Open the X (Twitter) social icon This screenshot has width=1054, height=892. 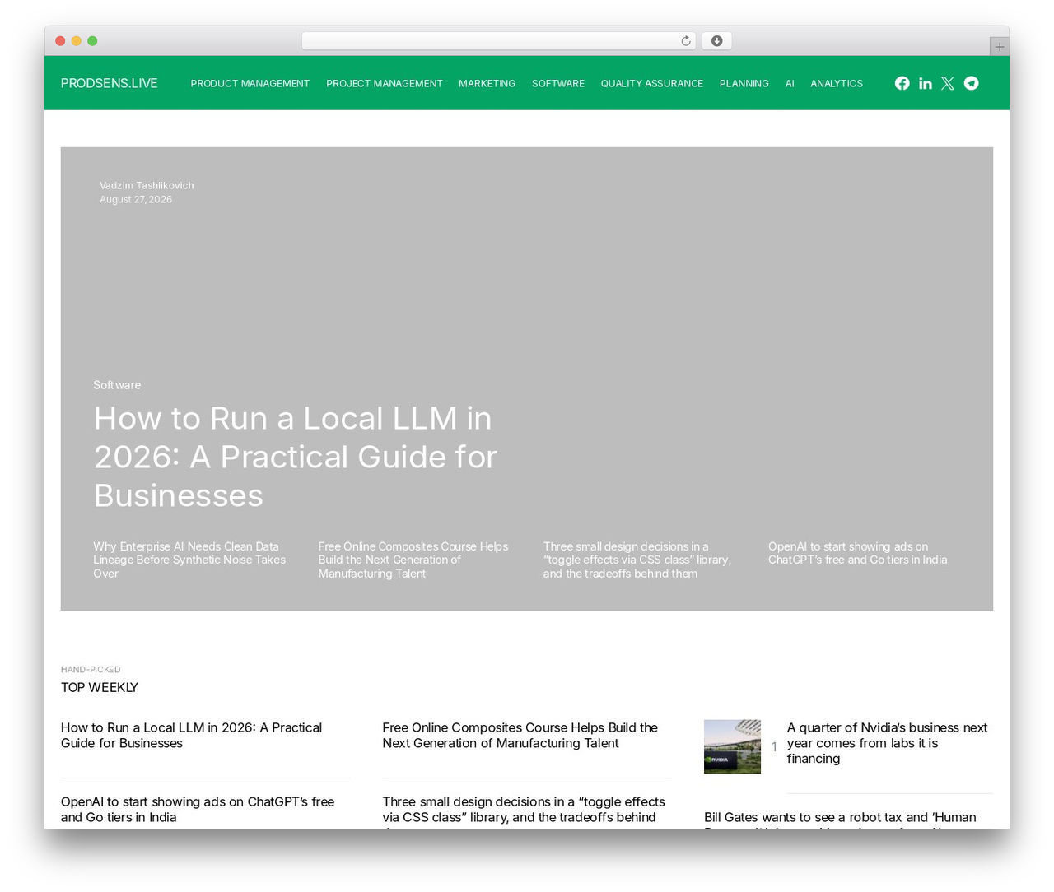[x=948, y=83]
